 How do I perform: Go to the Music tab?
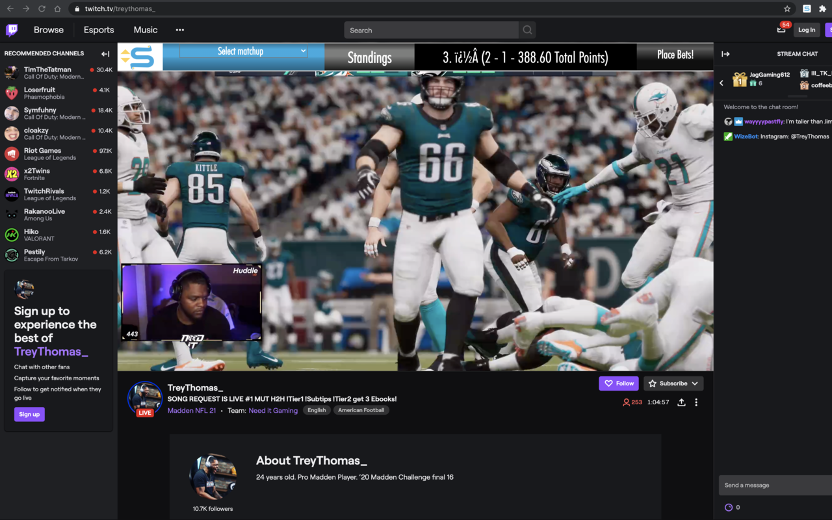[146, 30]
